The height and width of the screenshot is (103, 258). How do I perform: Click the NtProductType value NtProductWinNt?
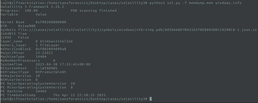[51, 72]
